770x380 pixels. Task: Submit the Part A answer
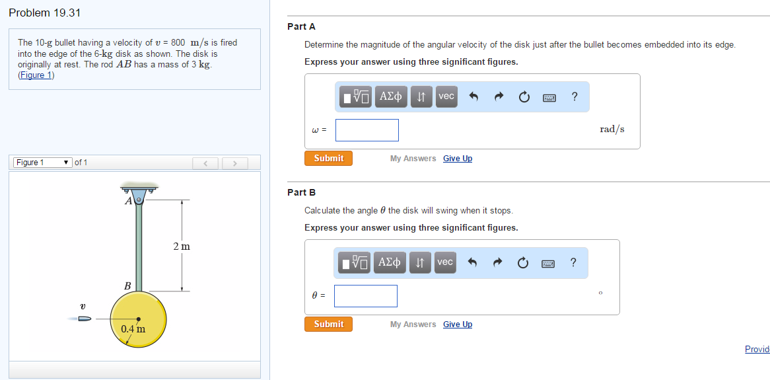point(328,159)
